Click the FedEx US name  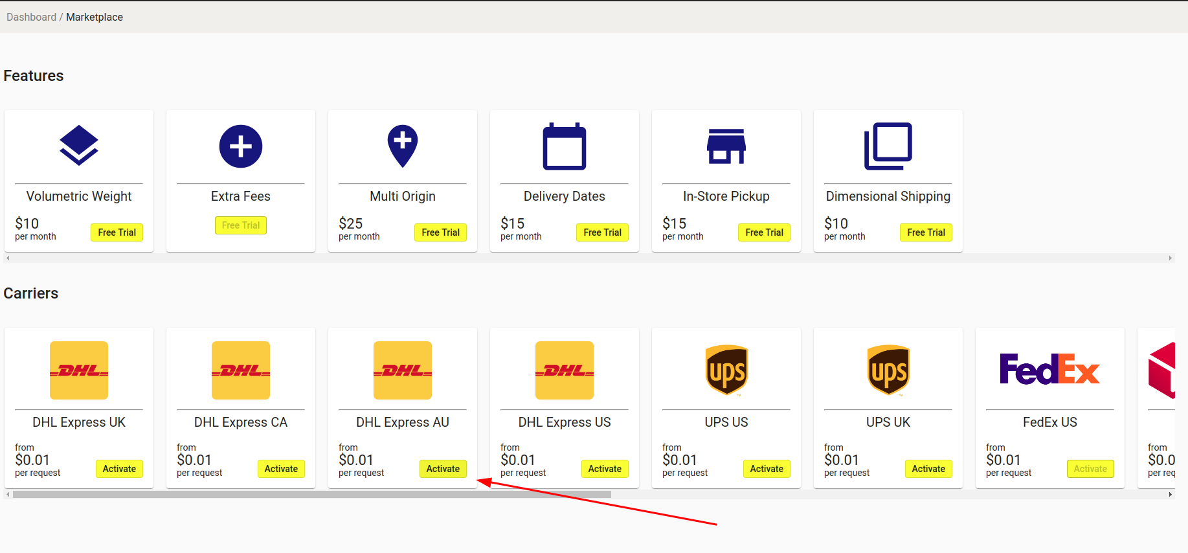[x=1050, y=422]
